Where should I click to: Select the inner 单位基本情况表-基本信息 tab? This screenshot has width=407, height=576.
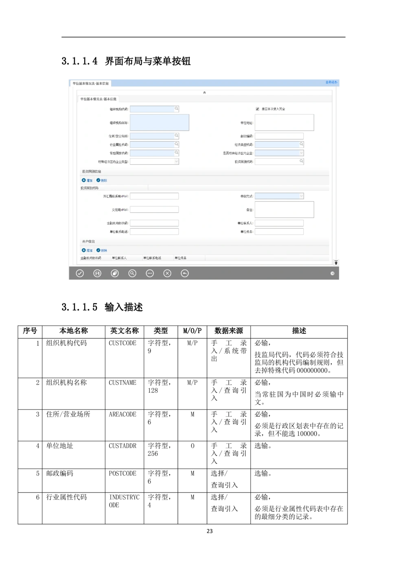(x=98, y=99)
